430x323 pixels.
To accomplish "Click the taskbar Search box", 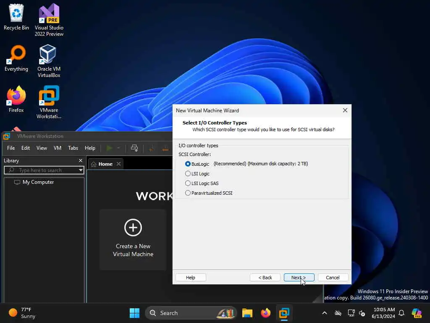I will pyautogui.click(x=191, y=313).
